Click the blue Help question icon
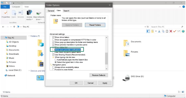Image resolution: width=186 pixels, height=98 pixels. 184,7
